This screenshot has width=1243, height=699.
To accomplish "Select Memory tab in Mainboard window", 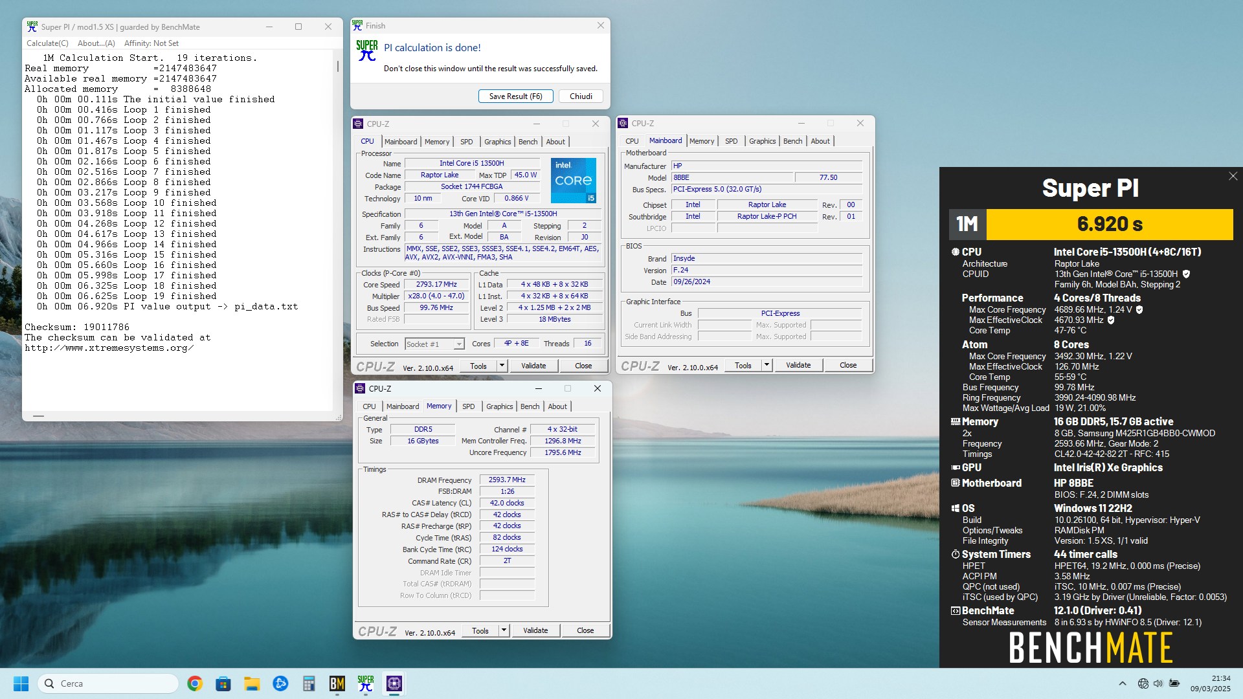I will click(x=702, y=141).
